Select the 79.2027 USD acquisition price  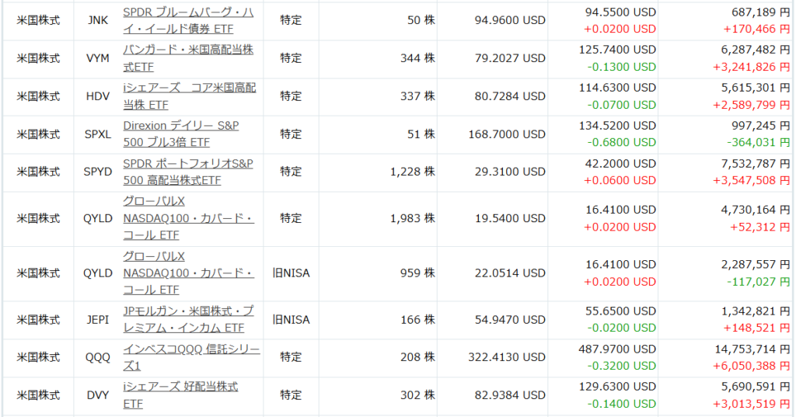tap(510, 58)
